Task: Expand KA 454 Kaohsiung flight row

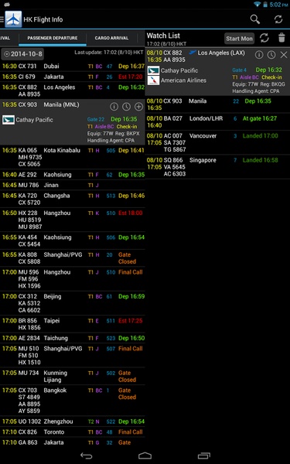Action: (73, 241)
